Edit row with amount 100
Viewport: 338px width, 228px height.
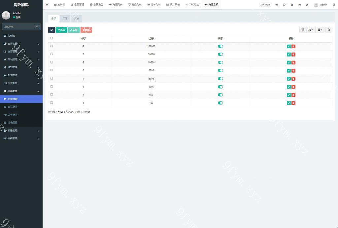(288, 103)
